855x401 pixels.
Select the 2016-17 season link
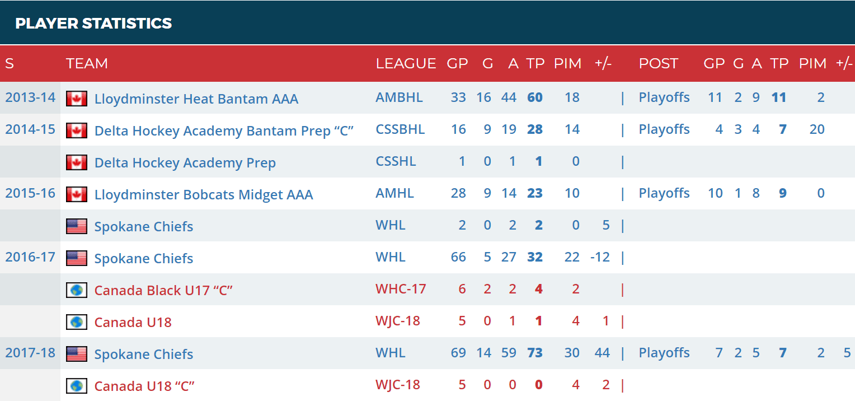click(x=30, y=257)
